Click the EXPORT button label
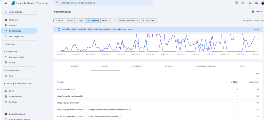This screenshot has height=120, width=264. click(259, 12)
